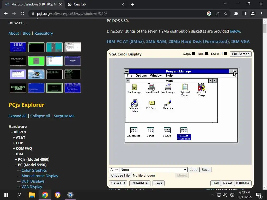The width and height of the screenshot is (267, 200).
Task: Toggle the Chrome side panel icon
Action: [x=245, y=14]
